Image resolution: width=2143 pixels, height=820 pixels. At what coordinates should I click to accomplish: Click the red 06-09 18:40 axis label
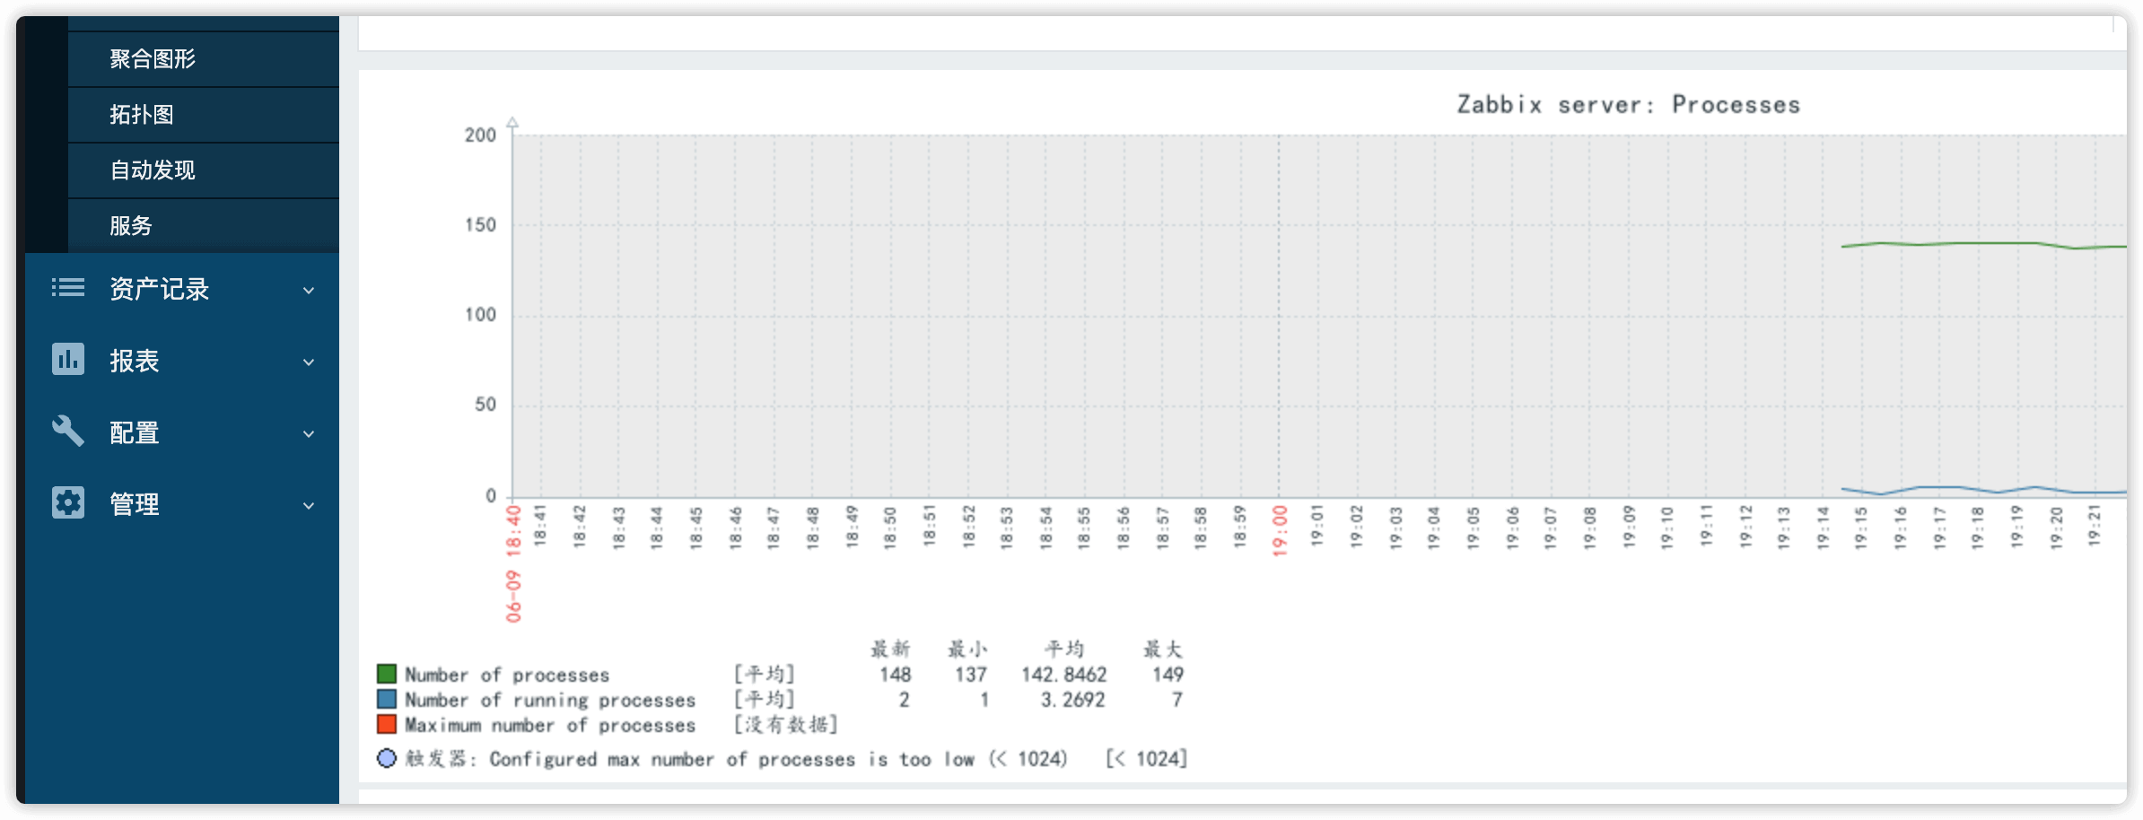(513, 563)
